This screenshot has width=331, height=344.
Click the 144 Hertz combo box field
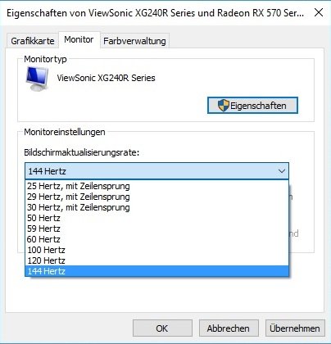coord(156,171)
